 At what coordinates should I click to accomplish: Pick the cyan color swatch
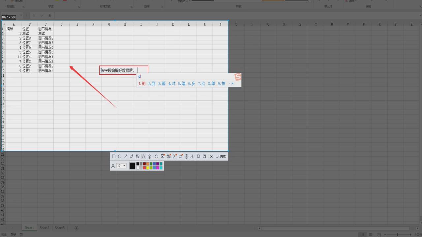(x=161, y=168)
